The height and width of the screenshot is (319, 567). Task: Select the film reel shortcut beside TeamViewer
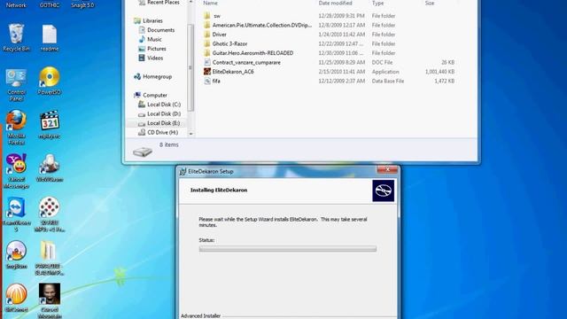click(50, 214)
